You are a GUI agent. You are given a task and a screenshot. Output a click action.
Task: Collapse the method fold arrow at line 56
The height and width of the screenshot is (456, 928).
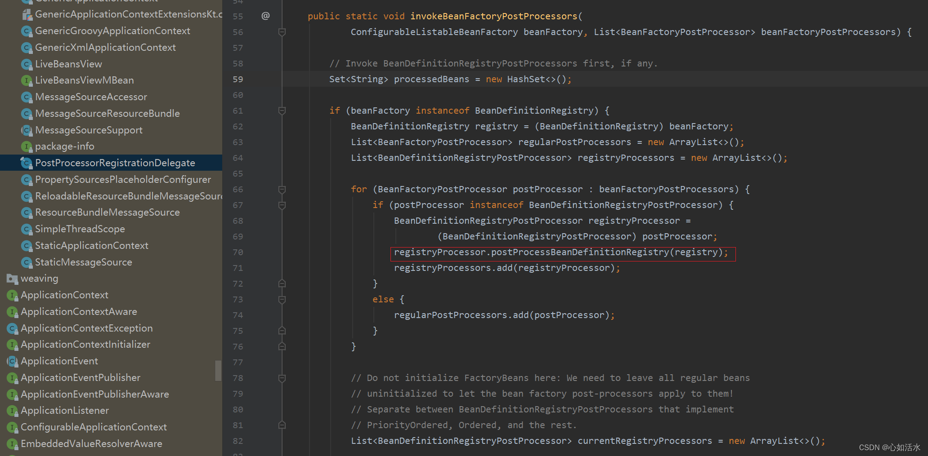pyautogui.click(x=282, y=31)
